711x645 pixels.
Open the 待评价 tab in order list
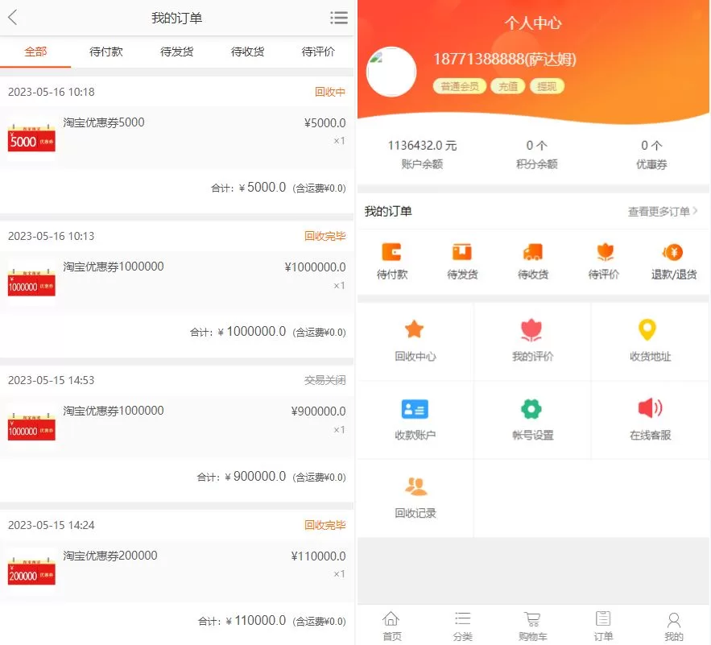click(x=318, y=52)
